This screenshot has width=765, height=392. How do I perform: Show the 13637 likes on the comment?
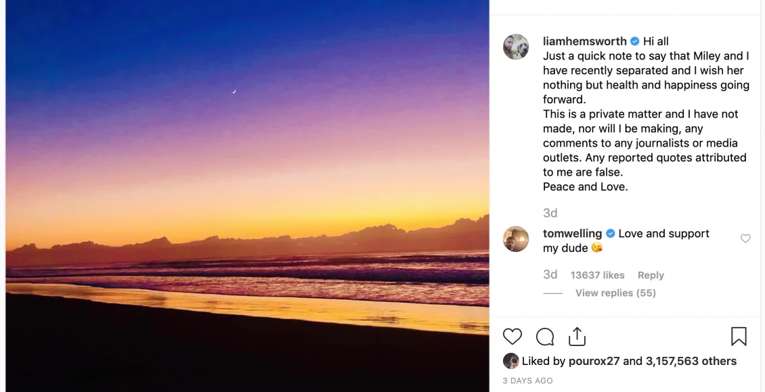coord(597,275)
